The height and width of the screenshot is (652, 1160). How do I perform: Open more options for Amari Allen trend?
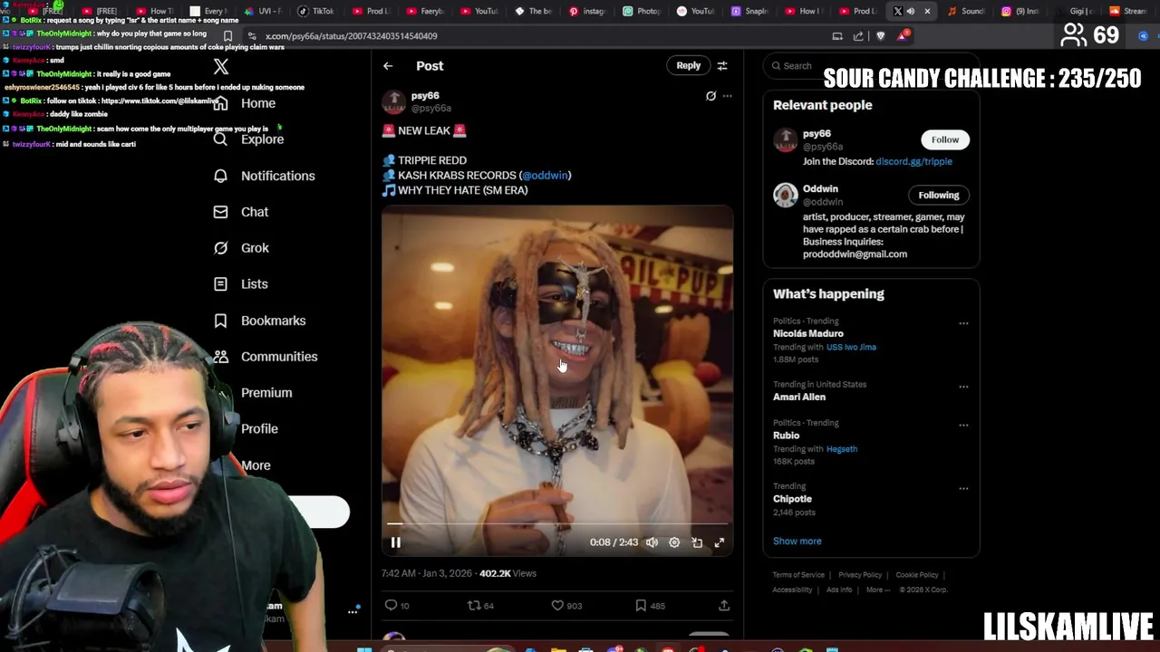[963, 387]
